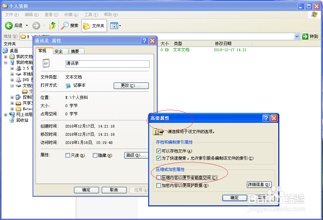Check 压缩内容以便节省磁盘空间
Image resolution: width=323 pixels, height=220 pixels.
[x=159, y=177]
